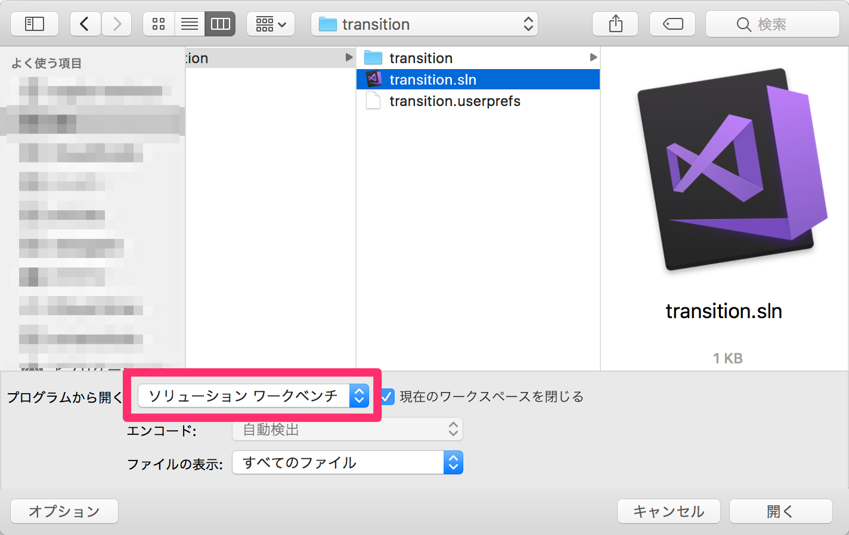Click the blank document icon of transition.userprefs
Image resolution: width=849 pixels, height=535 pixels.
[373, 101]
